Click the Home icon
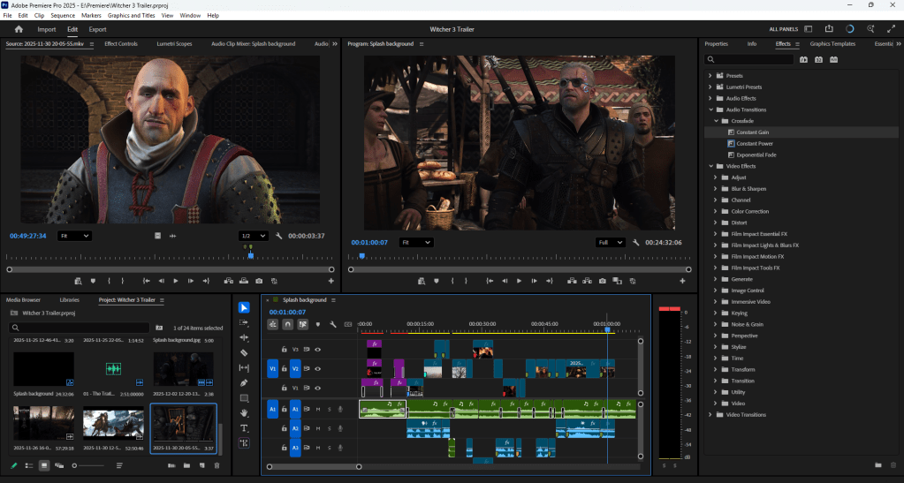 (x=19, y=29)
